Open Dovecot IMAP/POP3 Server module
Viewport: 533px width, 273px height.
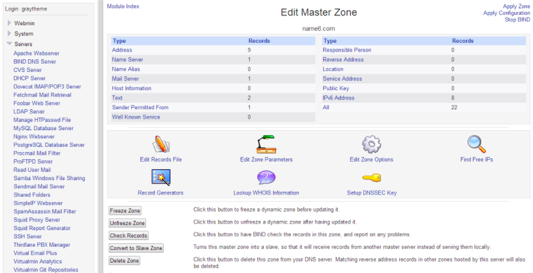(x=47, y=86)
